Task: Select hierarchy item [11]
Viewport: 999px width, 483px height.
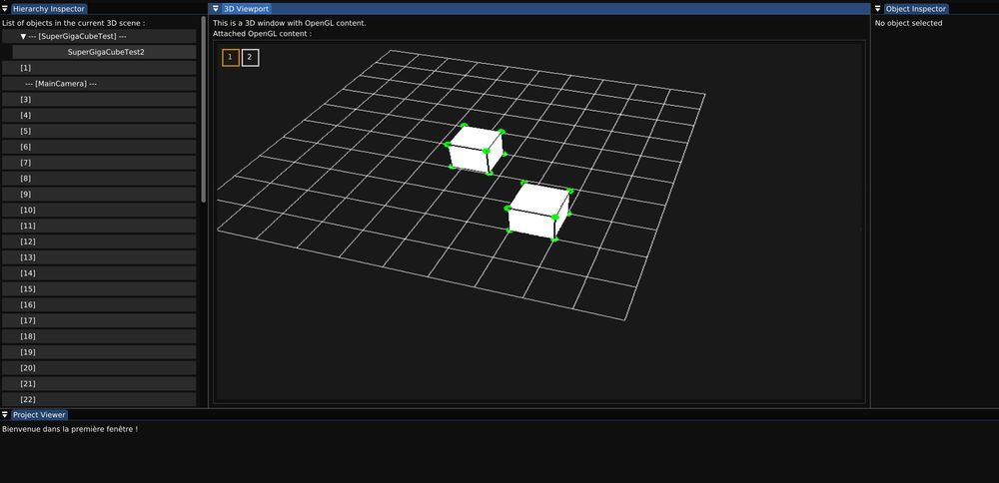Action: (x=99, y=226)
